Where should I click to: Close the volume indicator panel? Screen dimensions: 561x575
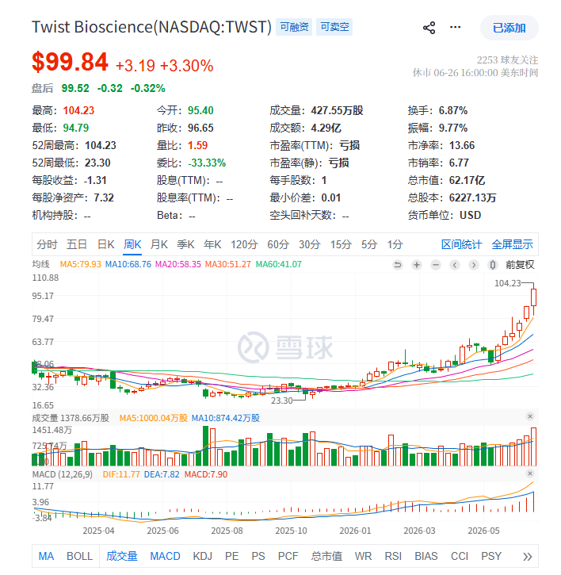530,416
